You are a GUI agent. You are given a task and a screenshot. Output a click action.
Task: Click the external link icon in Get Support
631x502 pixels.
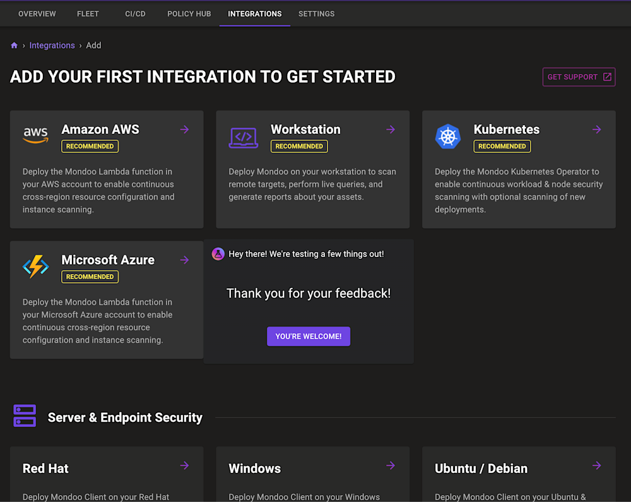pyautogui.click(x=607, y=77)
